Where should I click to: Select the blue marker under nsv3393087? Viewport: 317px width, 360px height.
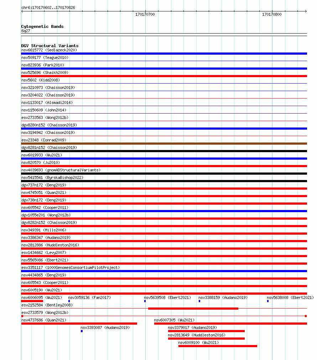[82, 331]
